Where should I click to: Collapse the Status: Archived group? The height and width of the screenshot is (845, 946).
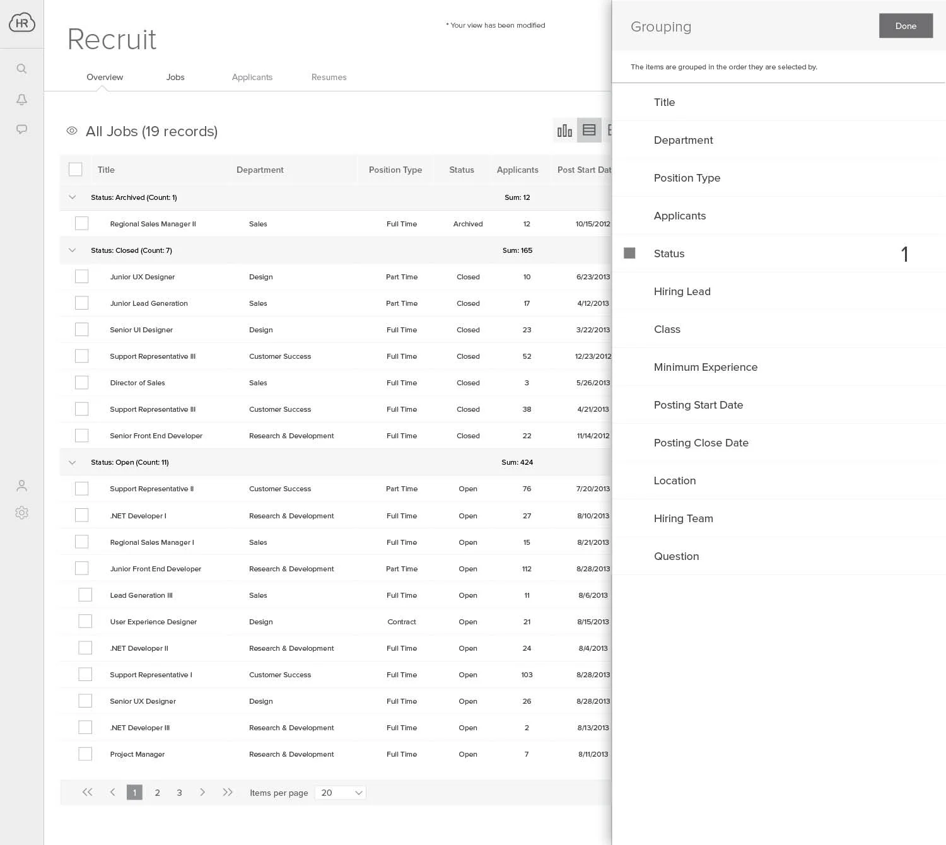pyautogui.click(x=72, y=197)
